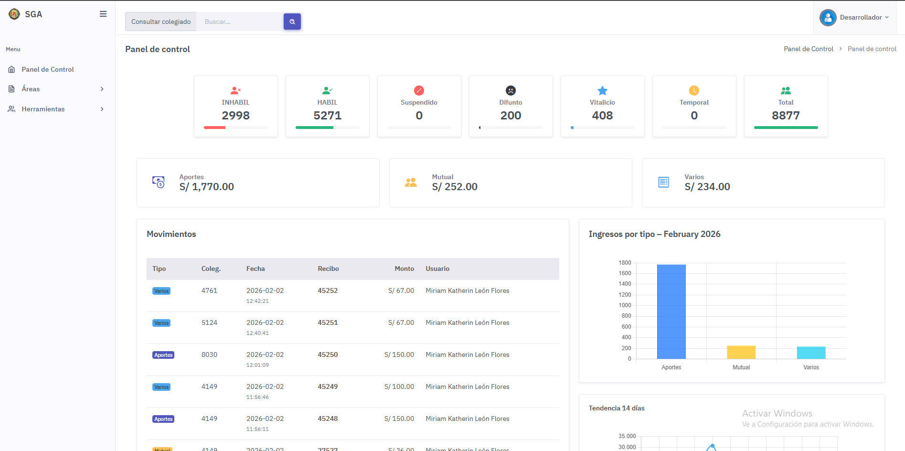Click the blue Aportes chart bar
This screenshot has height=451, width=905.
tap(671, 311)
